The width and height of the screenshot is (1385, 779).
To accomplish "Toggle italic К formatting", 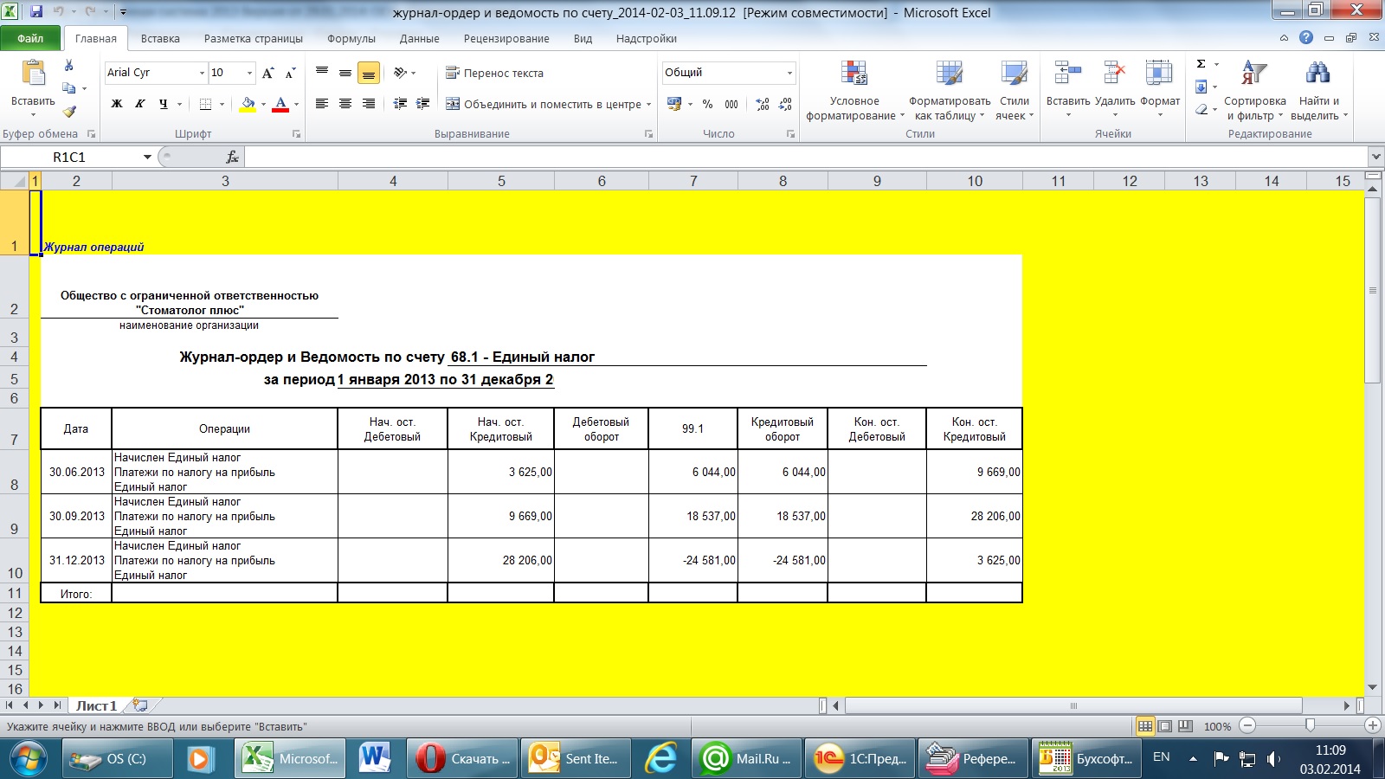I will click(x=140, y=104).
